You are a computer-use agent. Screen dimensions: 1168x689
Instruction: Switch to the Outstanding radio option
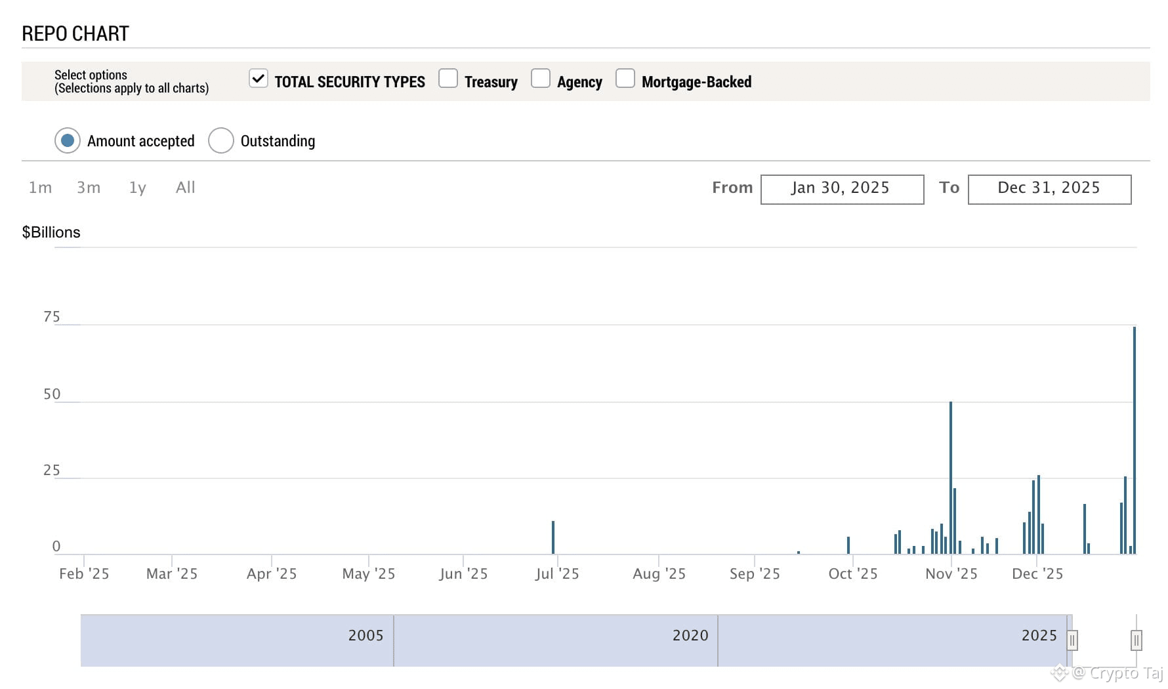221,140
